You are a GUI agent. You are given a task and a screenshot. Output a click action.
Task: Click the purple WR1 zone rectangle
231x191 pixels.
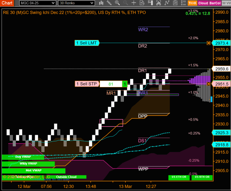(153, 95)
